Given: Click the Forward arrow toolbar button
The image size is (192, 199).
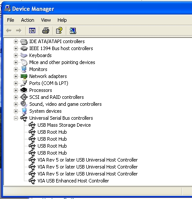Looking at the screenshot, I should coord(19,30).
